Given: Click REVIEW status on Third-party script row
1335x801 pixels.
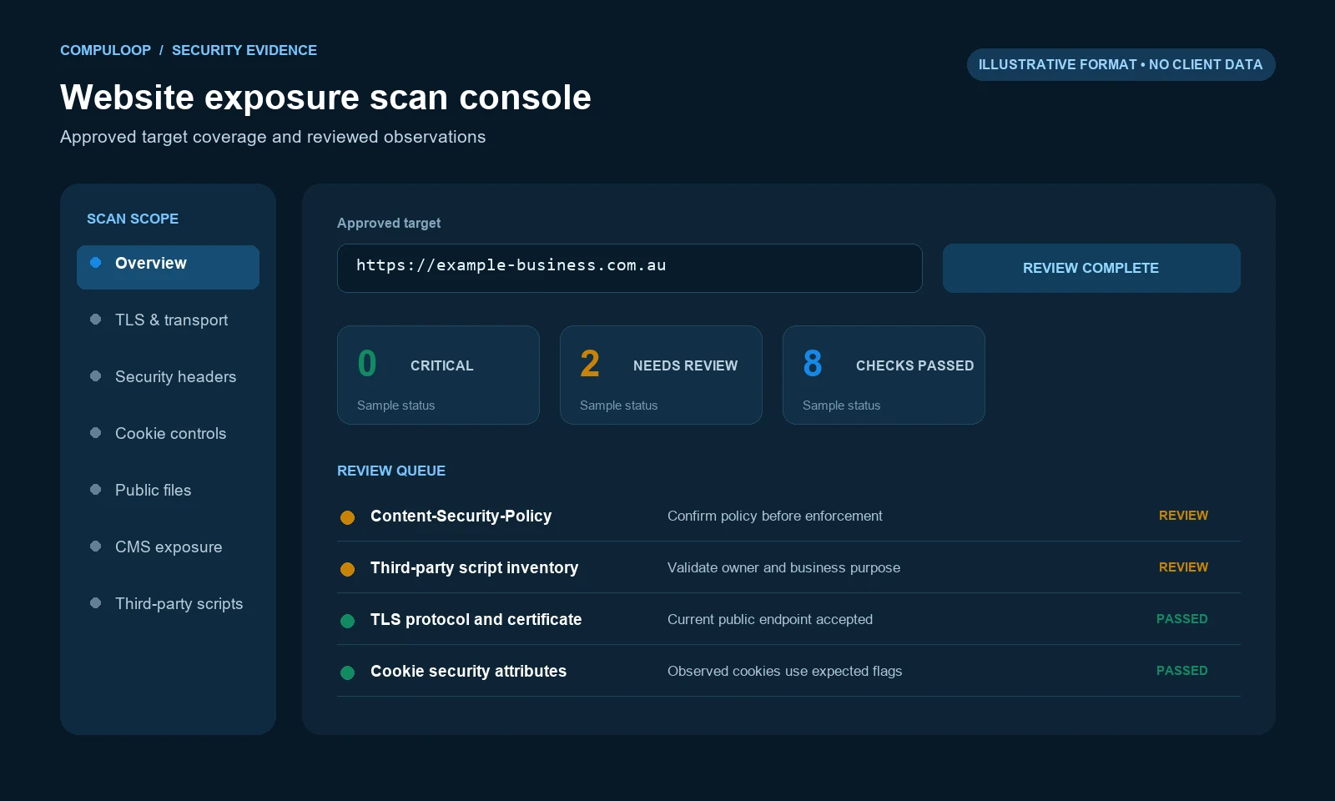Looking at the screenshot, I should click(x=1183, y=567).
